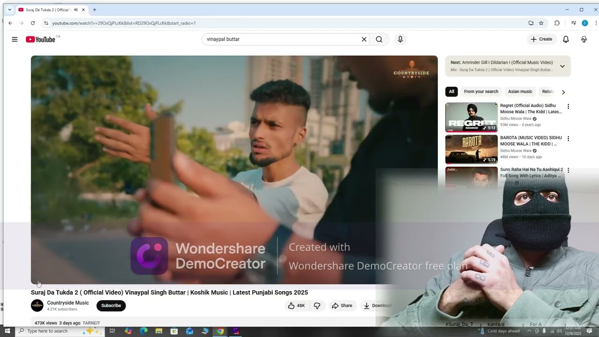Open Chrome extensions puzzle icon
The width and height of the screenshot is (599, 337).
coord(557,23)
